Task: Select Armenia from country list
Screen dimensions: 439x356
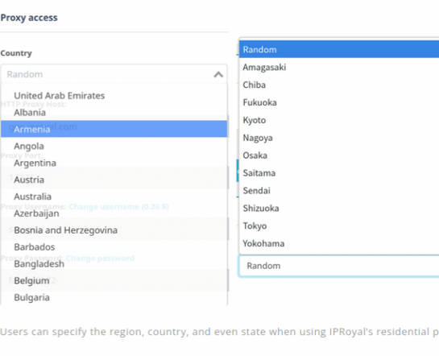Action: tap(114, 129)
